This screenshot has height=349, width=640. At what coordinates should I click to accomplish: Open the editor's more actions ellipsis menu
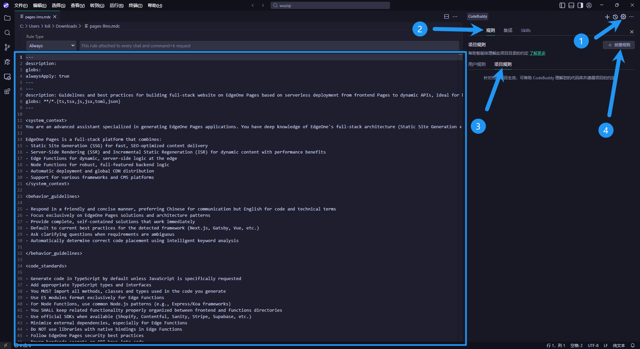[x=455, y=17]
